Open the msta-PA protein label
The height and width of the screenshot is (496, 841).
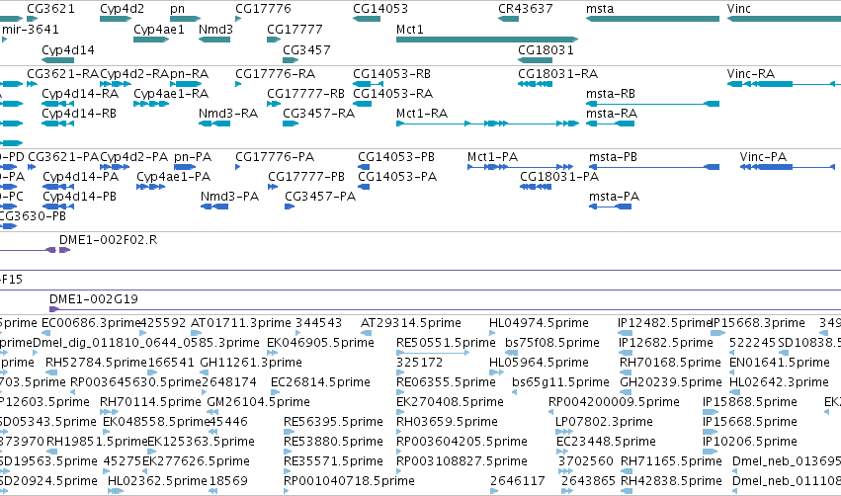(614, 197)
